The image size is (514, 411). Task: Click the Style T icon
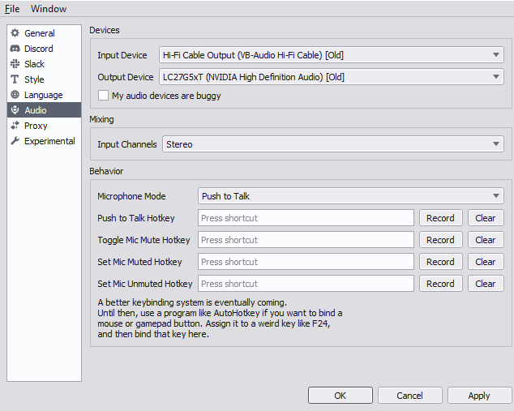click(x=15, y=79)
